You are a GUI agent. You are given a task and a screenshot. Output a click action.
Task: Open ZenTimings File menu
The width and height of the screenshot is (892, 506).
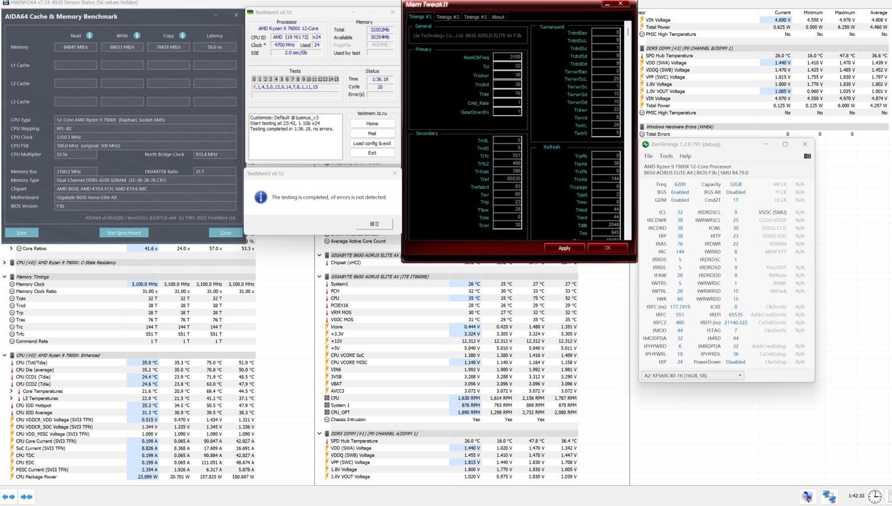(649, 156)
